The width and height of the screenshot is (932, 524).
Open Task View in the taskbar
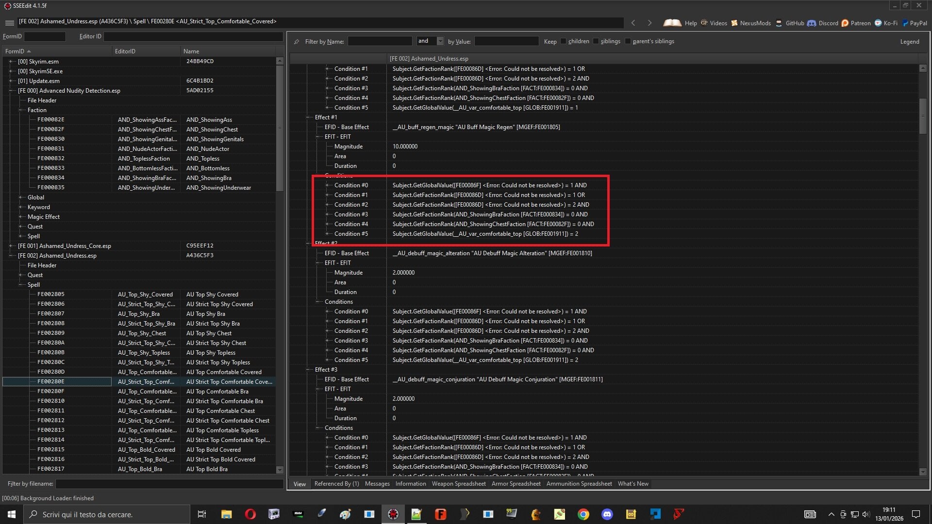pos(202,514)
